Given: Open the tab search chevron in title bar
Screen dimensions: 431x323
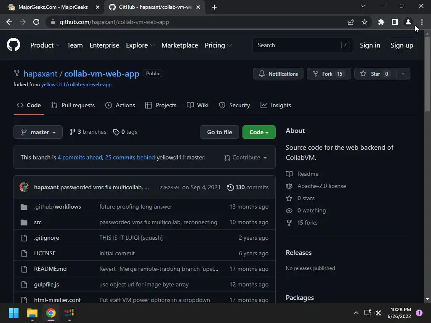Looking at the screenshot, I should 363,6.
